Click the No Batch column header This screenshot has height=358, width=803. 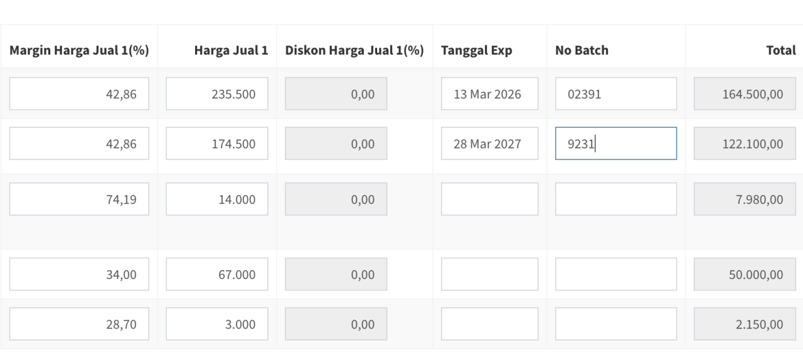coord(582,50)
